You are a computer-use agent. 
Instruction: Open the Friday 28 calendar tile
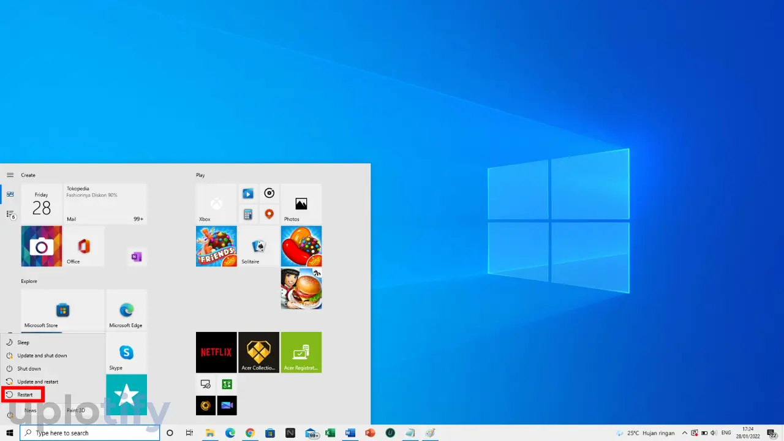point(42,204)
